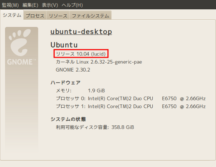216x167 pixels.
Task: Click the ハードウェア section heading
Action: (x=65, y=82)
